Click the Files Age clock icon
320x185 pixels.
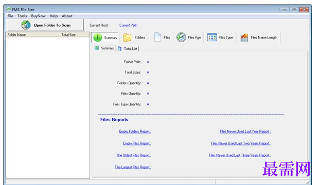coord(181,38)
